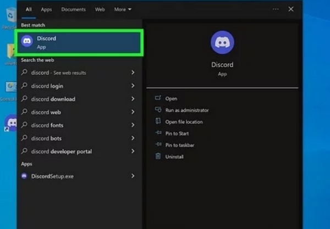Click Open in the Discord actions list
Viewport: 330px width, 229px height.
[171, 99]
